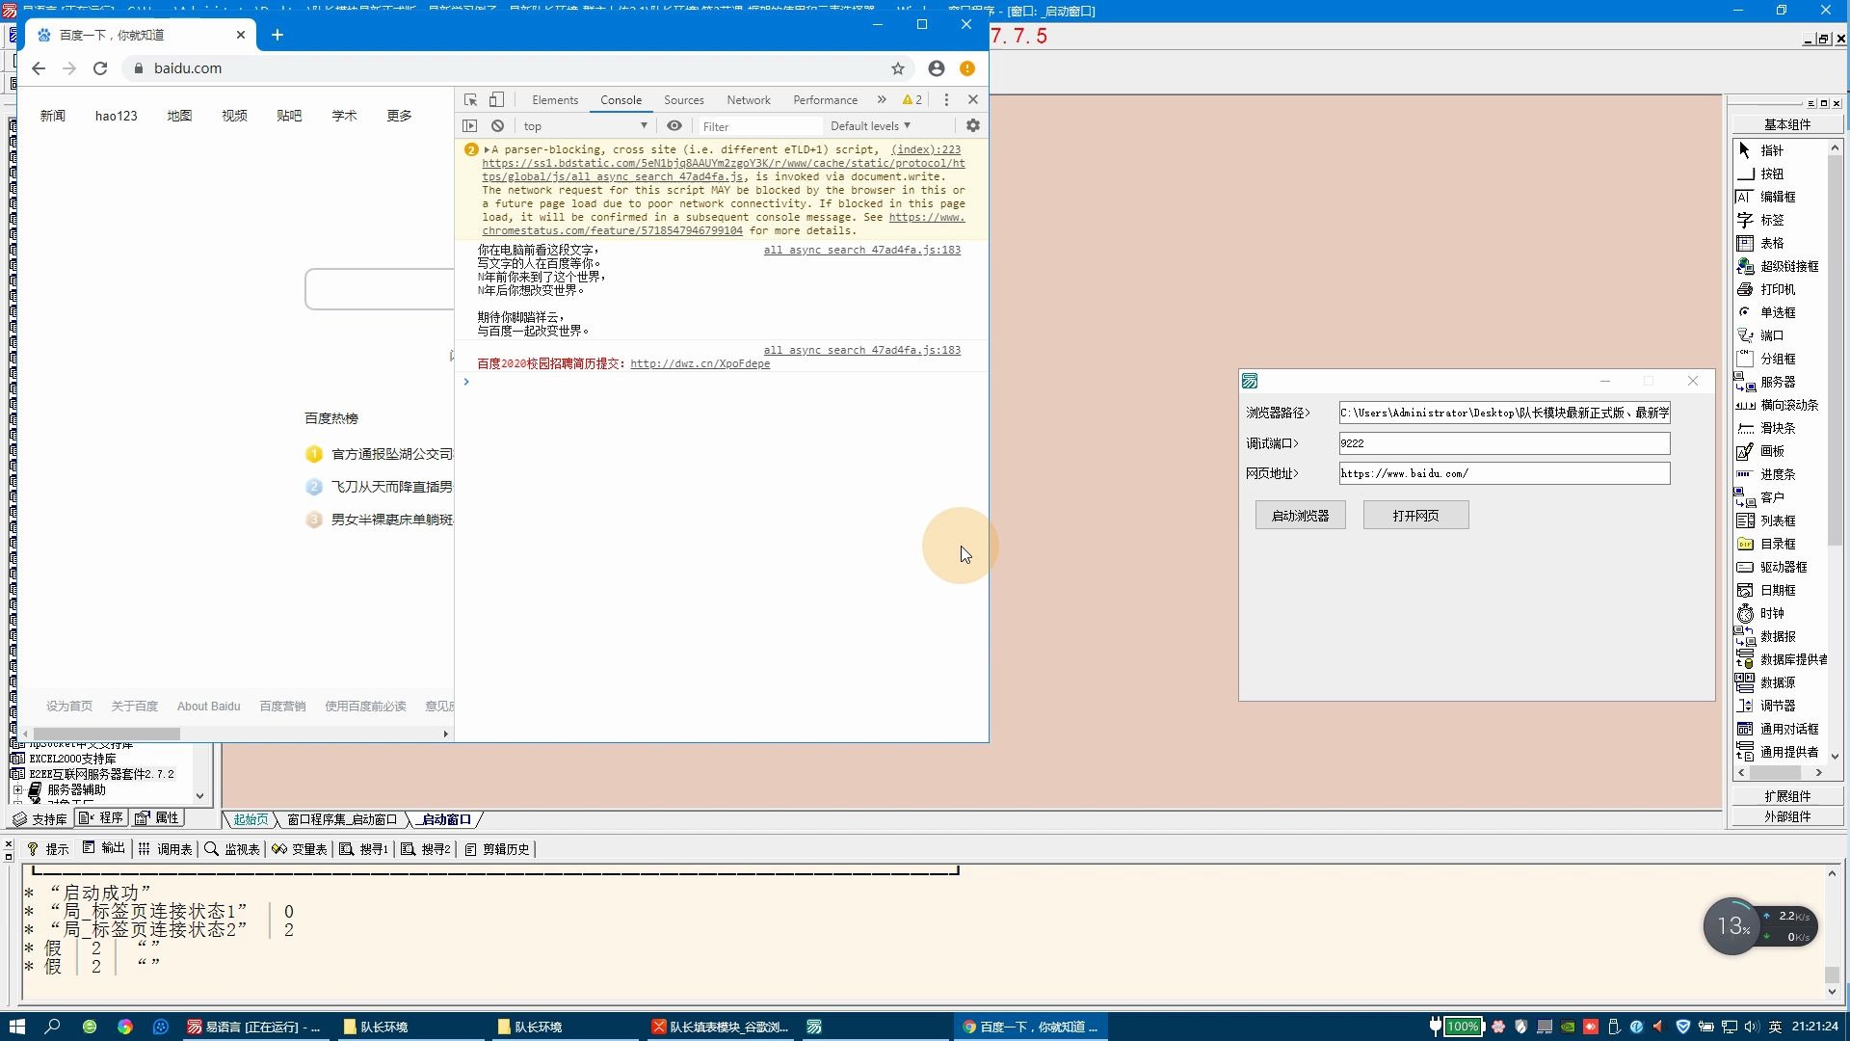
Task: Open DevTools three-dot customize menu
Action: click(x=946, y=99)
